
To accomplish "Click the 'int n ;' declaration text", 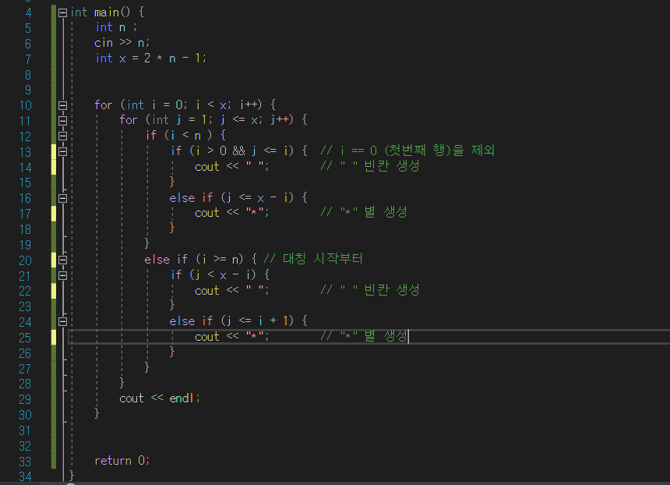I will click(116, 27).
